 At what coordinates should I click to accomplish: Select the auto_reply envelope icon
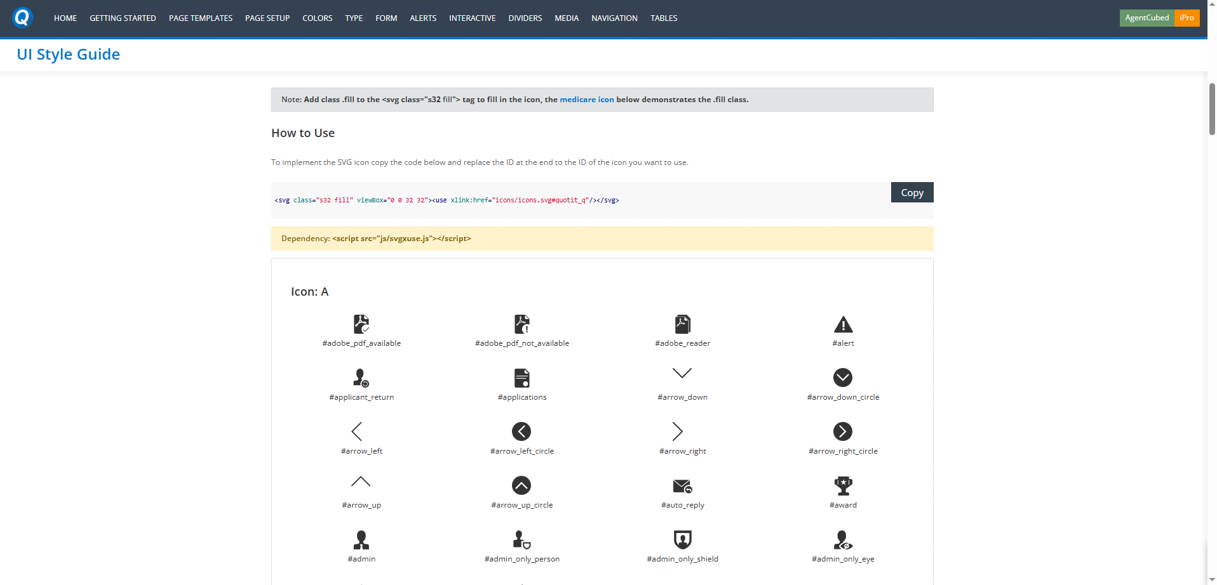click(x=683, y=486)
